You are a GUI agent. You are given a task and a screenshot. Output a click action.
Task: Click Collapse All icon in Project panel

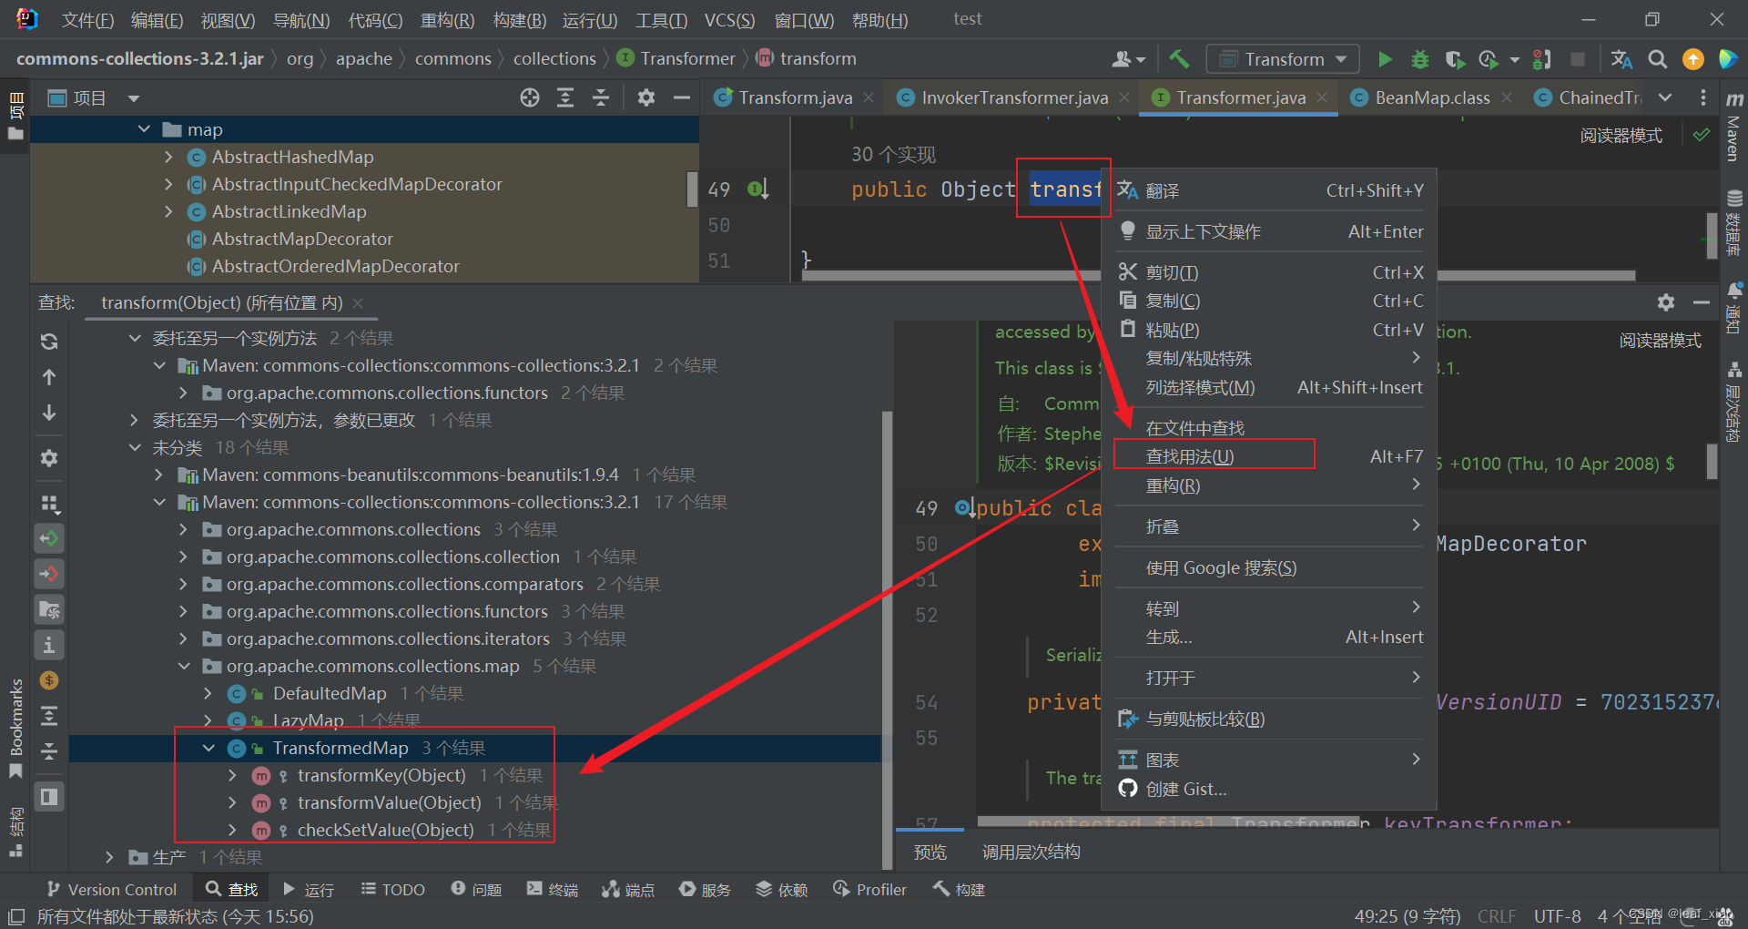pos(601,97)
